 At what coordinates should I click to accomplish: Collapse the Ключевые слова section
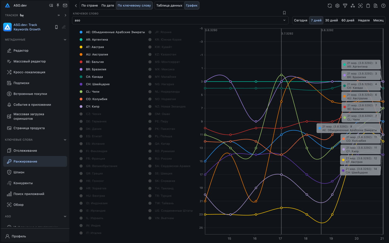click(65, 140)
